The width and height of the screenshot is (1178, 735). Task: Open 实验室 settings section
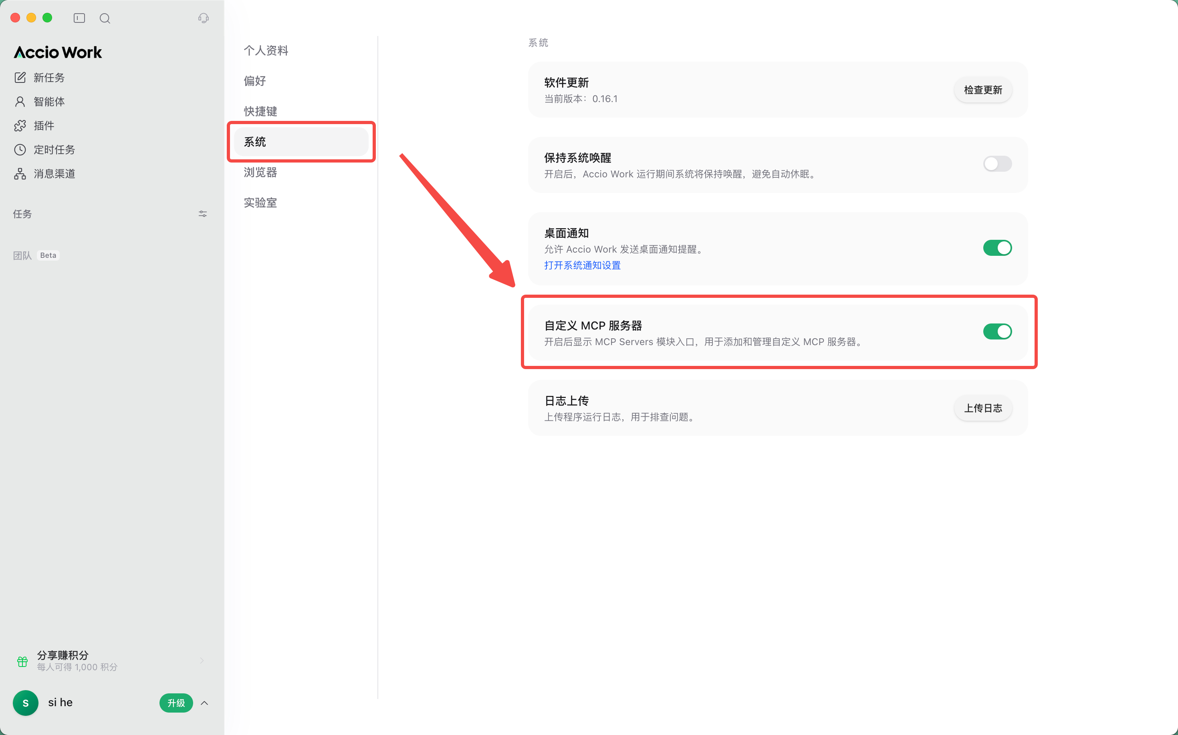point(260,203)
